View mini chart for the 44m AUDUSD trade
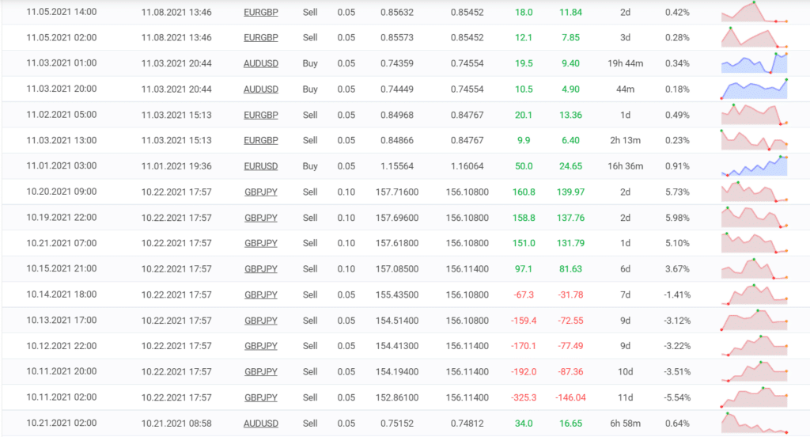The height and width of the screenshot is (437, 810). (x=755, y=89)
